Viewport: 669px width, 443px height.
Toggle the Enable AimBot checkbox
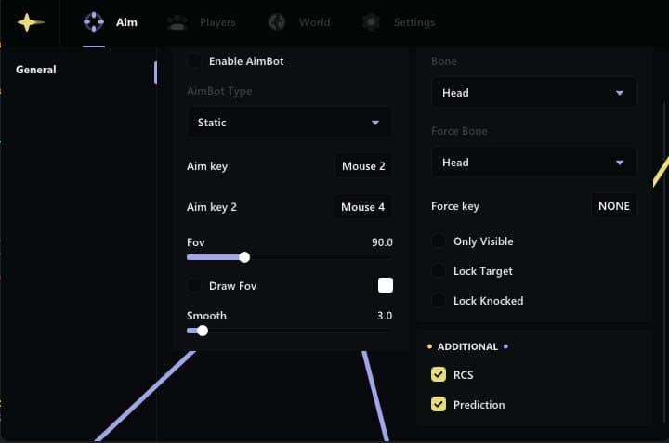point(195,61)
